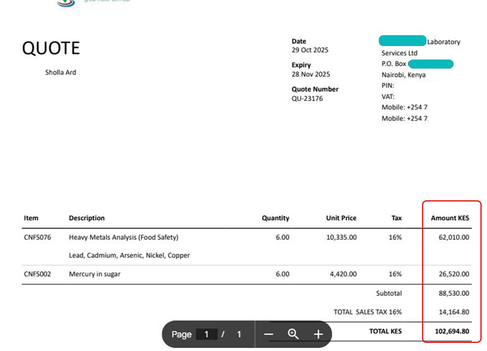Screen dimensions: 487x351
Task: Click the subtotal value 88,530.00
Action: pos(454,293)
